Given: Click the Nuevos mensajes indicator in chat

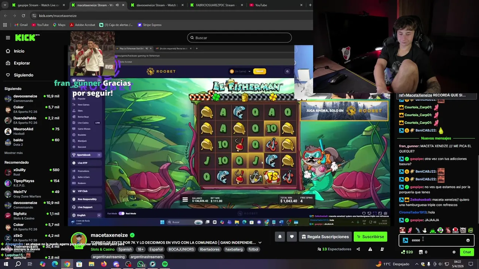Looking at the screenshot, I should (436, 138).
